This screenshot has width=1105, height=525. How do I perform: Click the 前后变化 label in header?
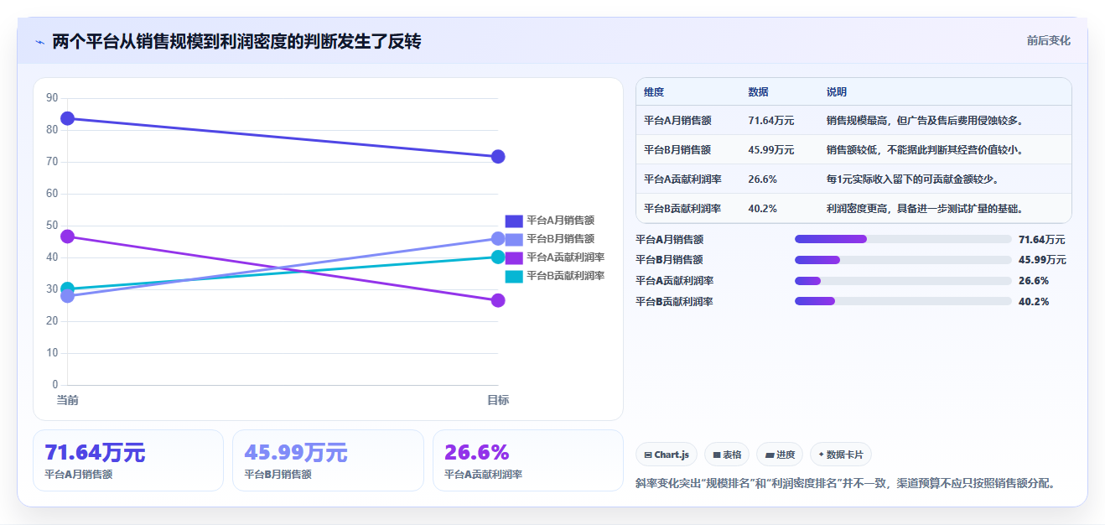(x=1049, y=40)
